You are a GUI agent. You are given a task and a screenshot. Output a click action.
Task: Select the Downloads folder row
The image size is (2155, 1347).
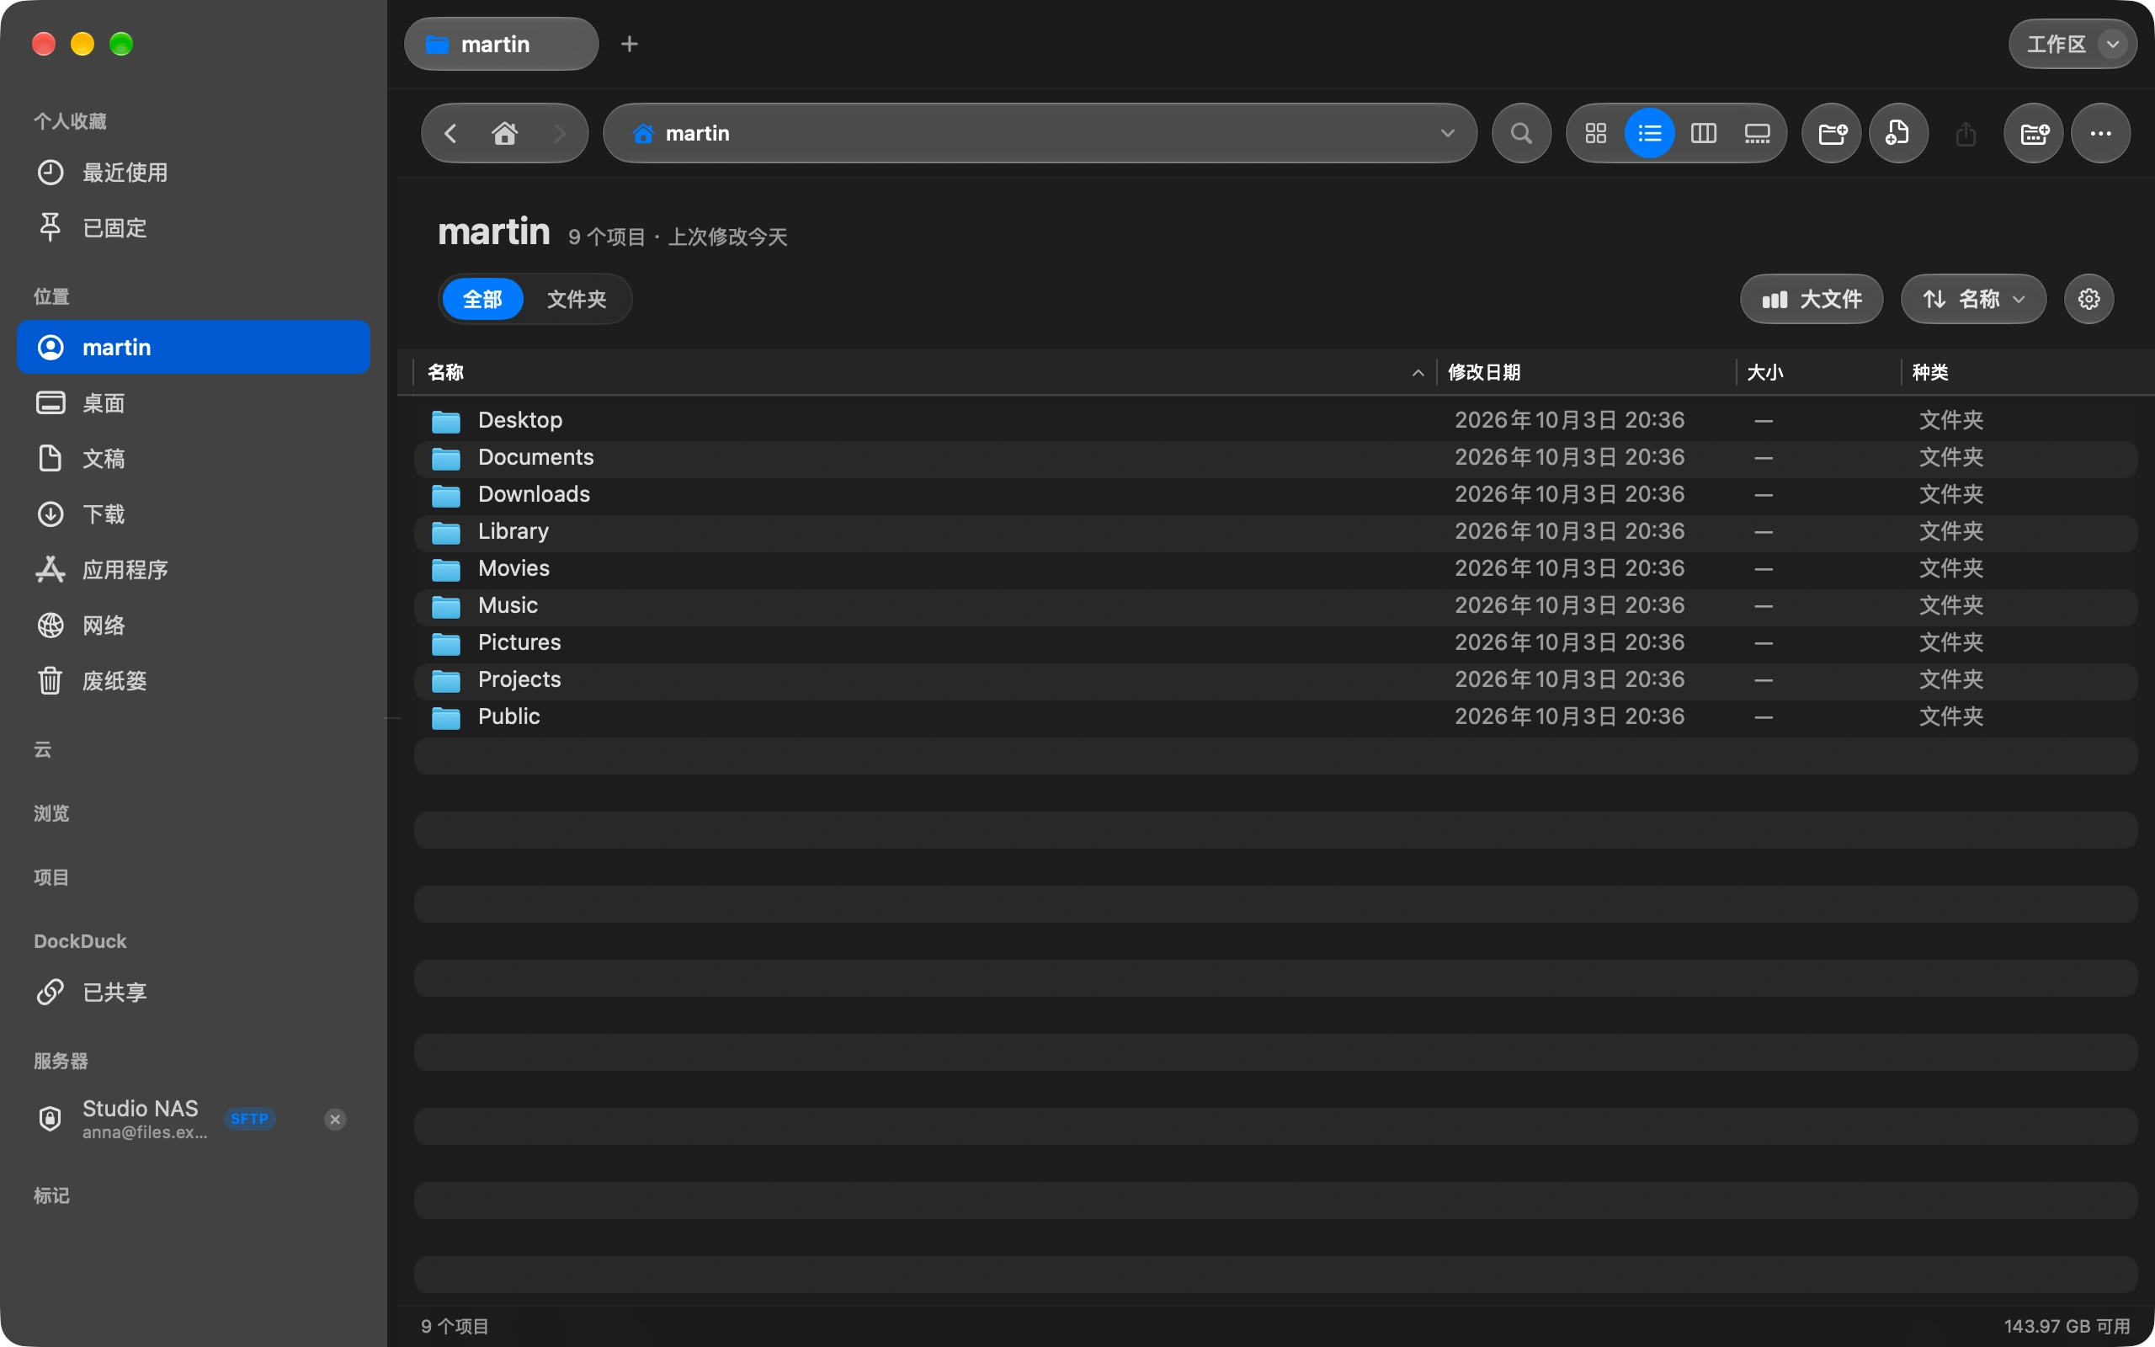tap(1275, 494)
